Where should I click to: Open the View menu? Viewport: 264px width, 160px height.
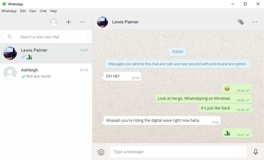[33, 11]
